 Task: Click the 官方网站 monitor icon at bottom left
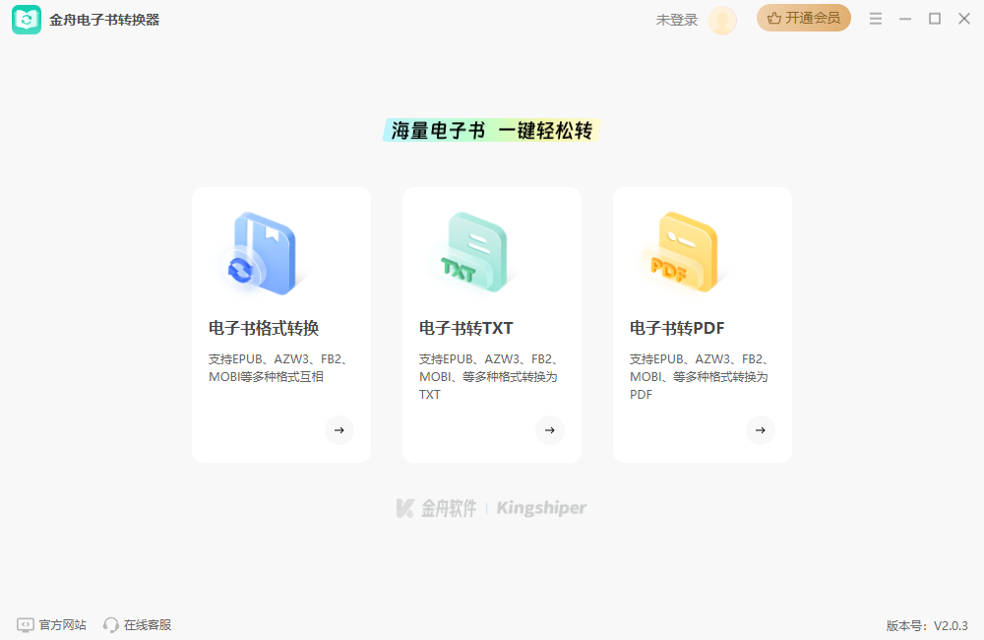(25, 624)
